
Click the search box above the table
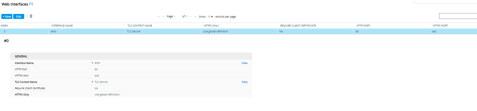coord(458,16)
